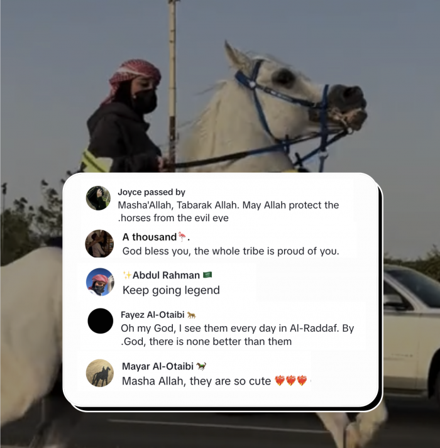
Task: Click the Keep going legend comment text
Action: (x=171, y=290)
